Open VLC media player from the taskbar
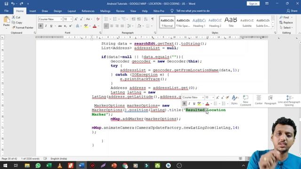Viewport: 301px width, 169px height. [60, 165]
